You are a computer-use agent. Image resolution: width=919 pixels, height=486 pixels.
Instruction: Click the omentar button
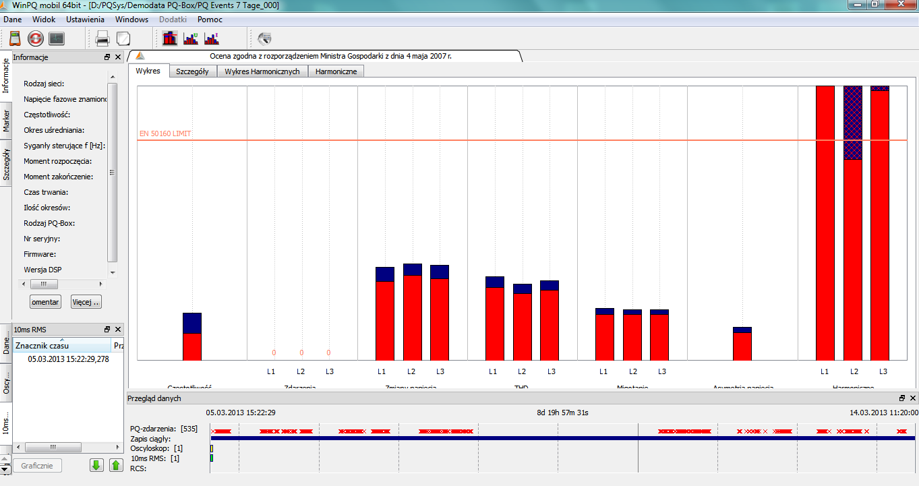click(x=46, y=302)
